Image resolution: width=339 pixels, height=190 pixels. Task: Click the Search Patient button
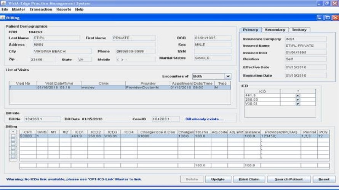289,179
